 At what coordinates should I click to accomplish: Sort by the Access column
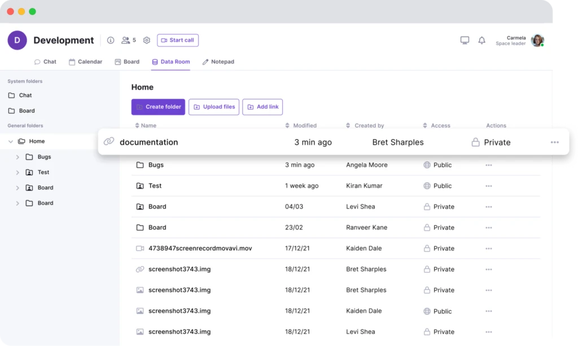[x=436, y=126]
